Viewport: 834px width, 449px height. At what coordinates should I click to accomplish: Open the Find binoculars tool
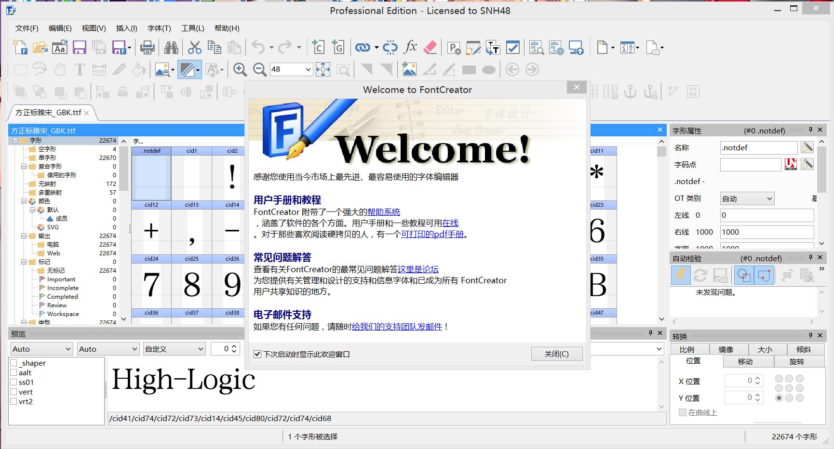171,47
